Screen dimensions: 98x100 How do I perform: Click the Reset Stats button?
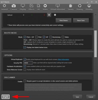[81, 20]
